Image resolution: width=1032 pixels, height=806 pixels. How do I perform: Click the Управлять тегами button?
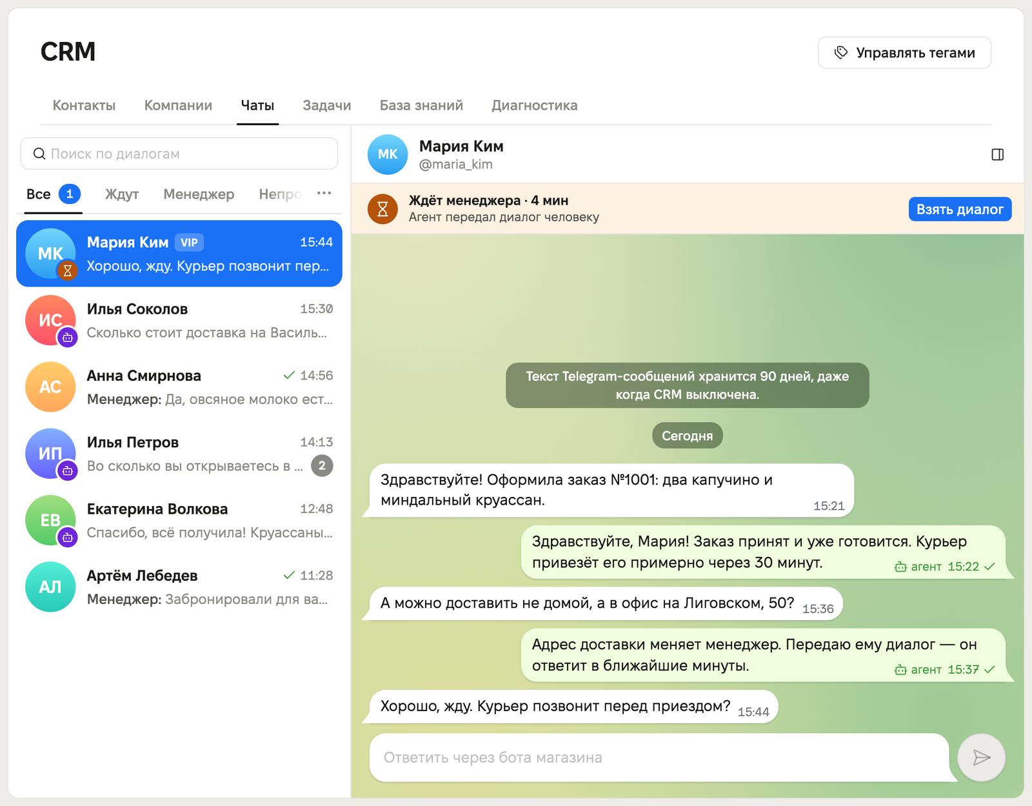[x=904, y=52]
